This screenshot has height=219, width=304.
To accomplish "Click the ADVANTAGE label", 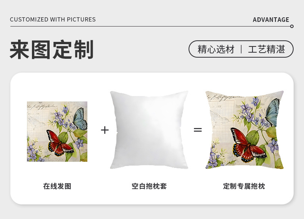I will click(x=271, y=20).
